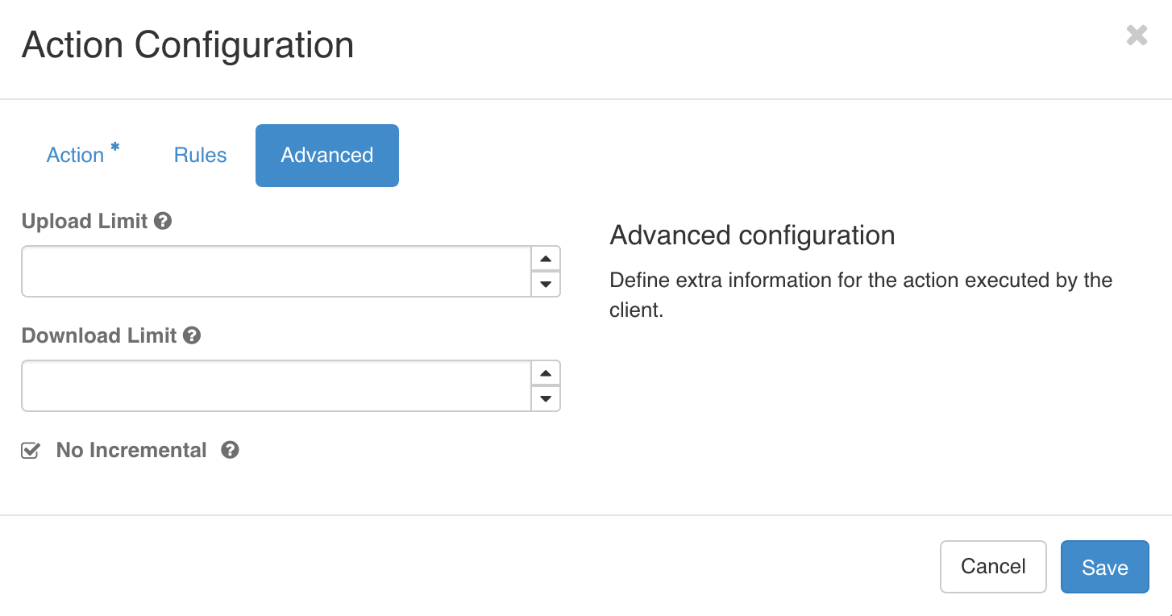
Task: Click the Upload Limit help icon
Action: click(x=163, y=221)
